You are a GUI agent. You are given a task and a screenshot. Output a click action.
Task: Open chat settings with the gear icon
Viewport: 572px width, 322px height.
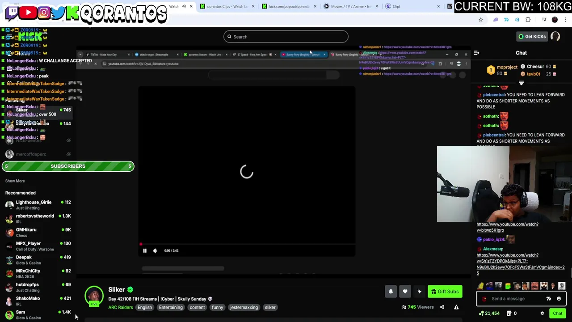542,314
